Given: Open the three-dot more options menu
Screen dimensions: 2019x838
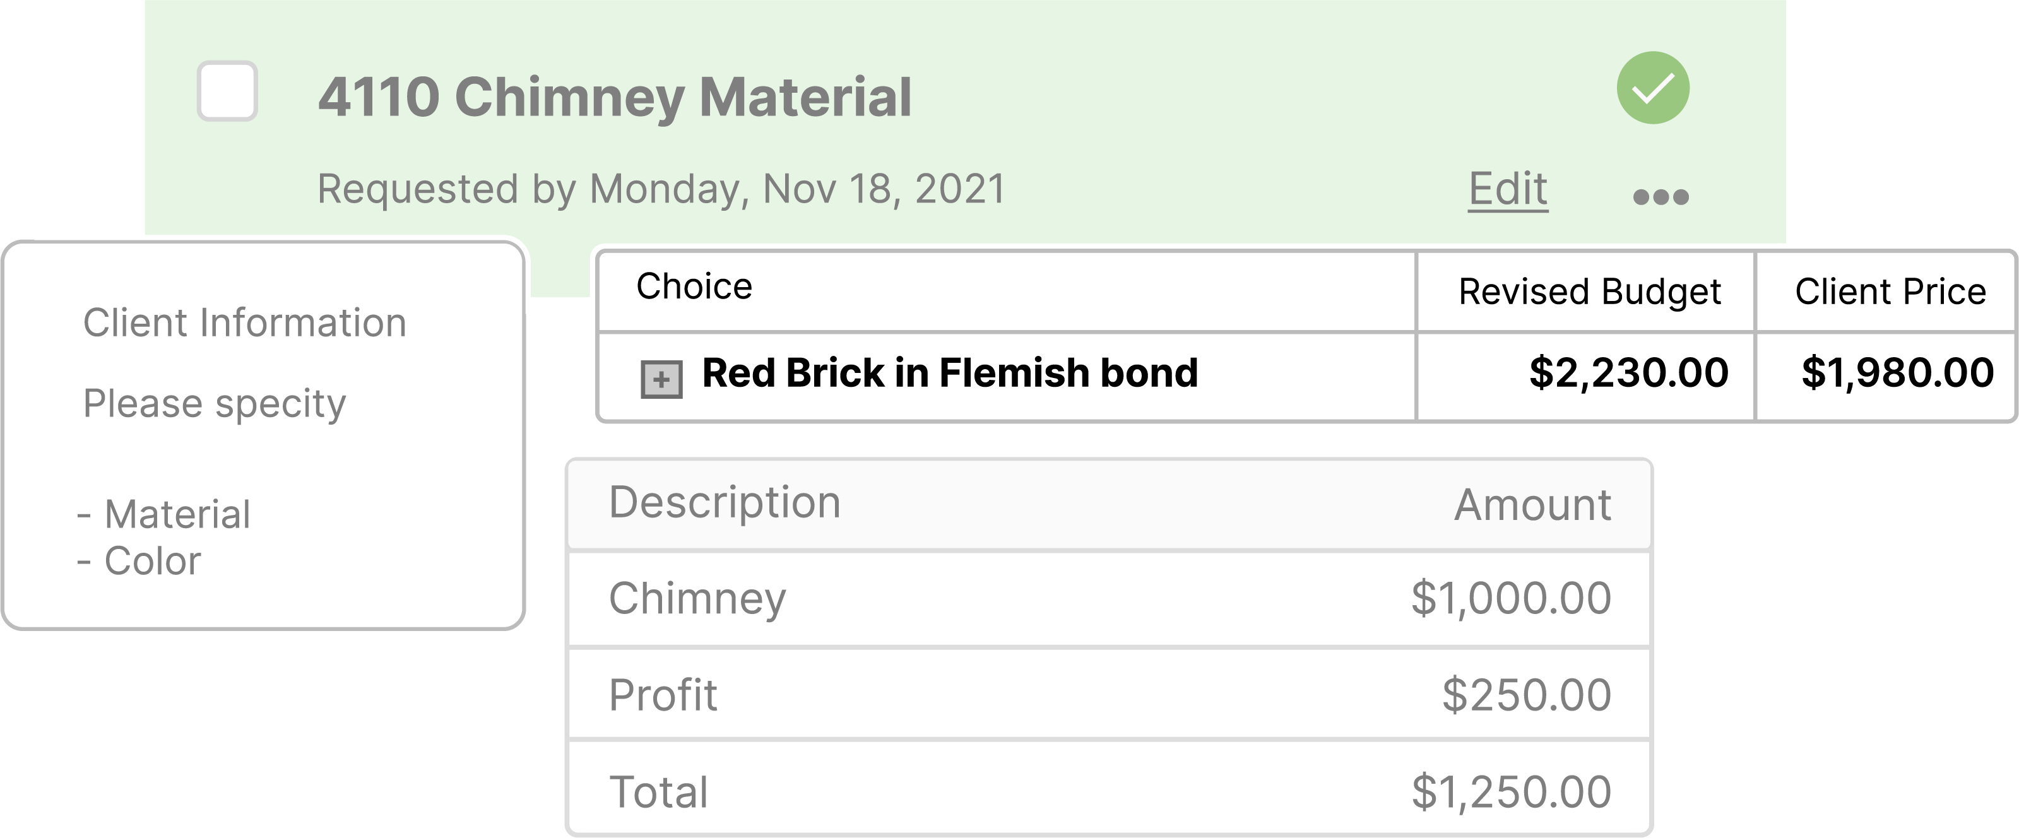Looking at the screenshot, I should 1660,196.
